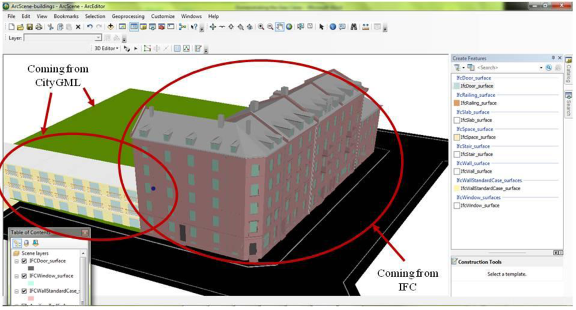Image resolution: width=576 pixels, height=310 pixels.
Task: Click the Save scene toolbar icon
Action: coord(29,27)
